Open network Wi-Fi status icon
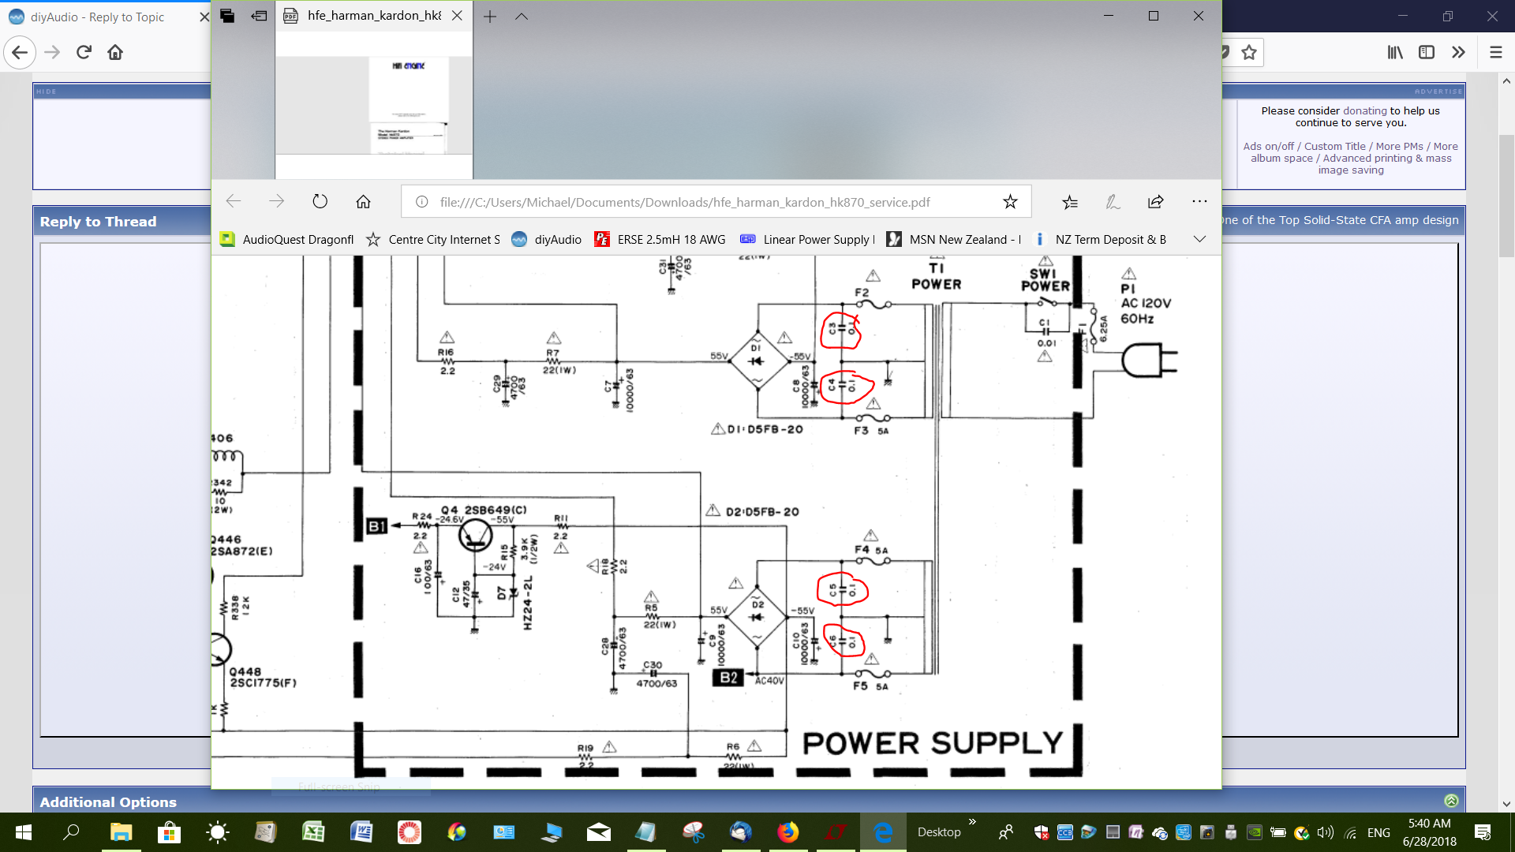The image size is (1515, 852). pyautogui.click(x=1351, y=832)
